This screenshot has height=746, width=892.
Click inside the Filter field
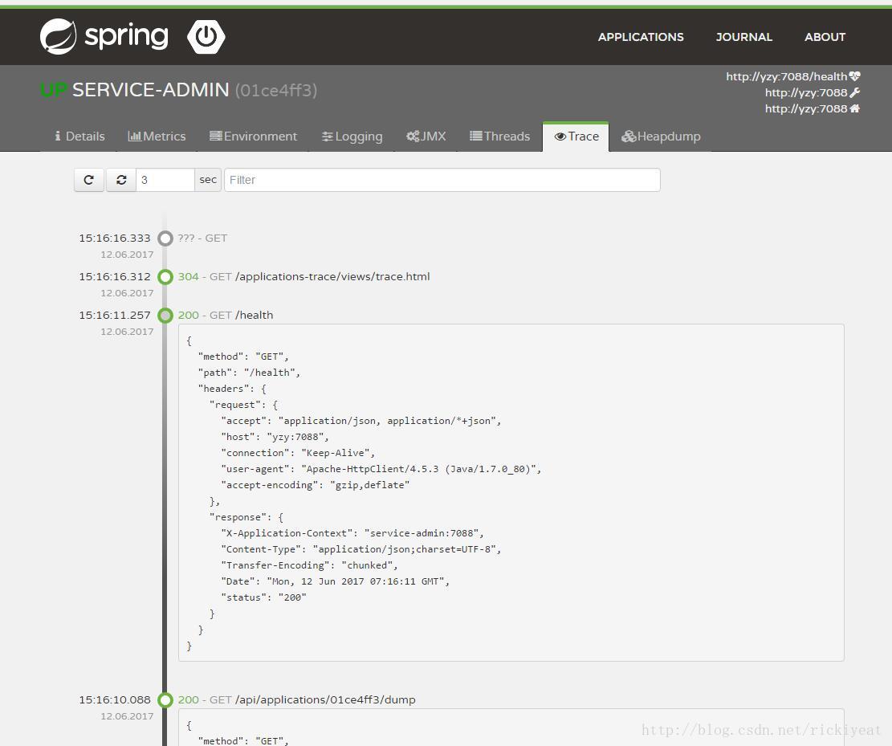442,179
